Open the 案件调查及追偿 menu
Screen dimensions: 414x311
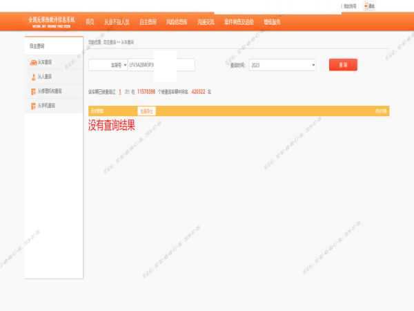click(239, 22)
